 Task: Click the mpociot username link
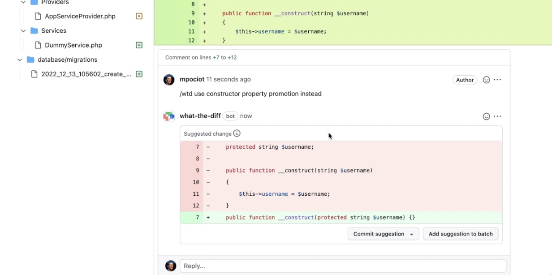coord(192,79)
